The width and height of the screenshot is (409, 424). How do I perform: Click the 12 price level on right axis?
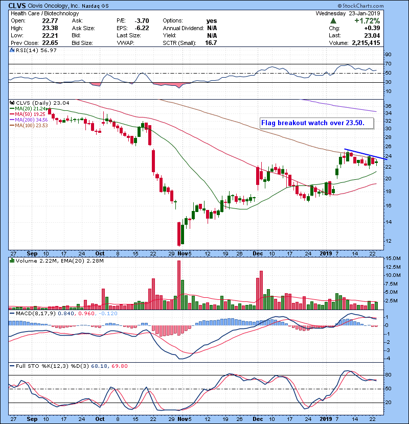coord(388,241)
